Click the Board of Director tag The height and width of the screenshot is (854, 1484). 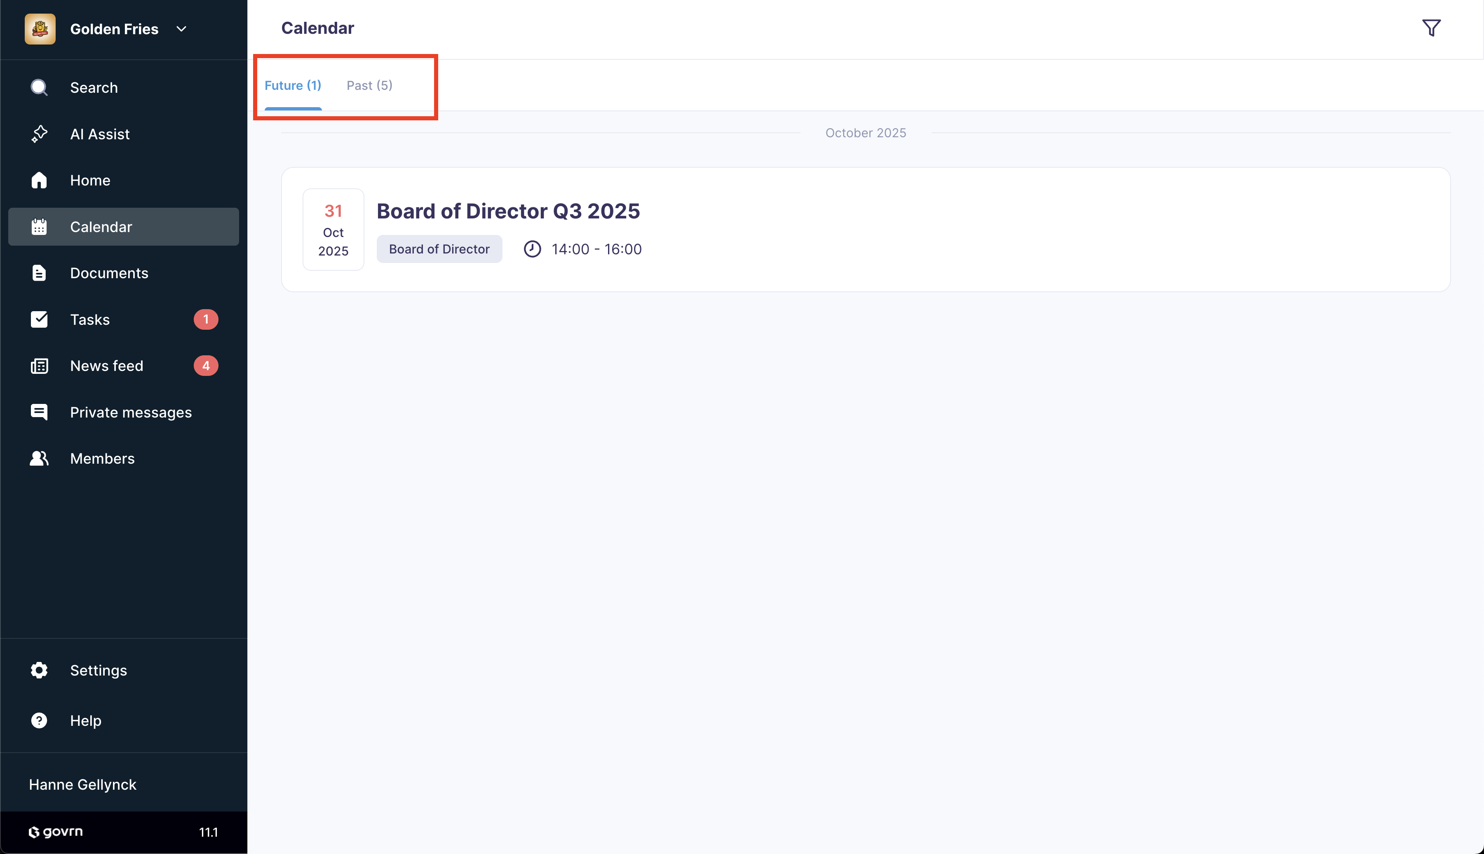point(439,249)
